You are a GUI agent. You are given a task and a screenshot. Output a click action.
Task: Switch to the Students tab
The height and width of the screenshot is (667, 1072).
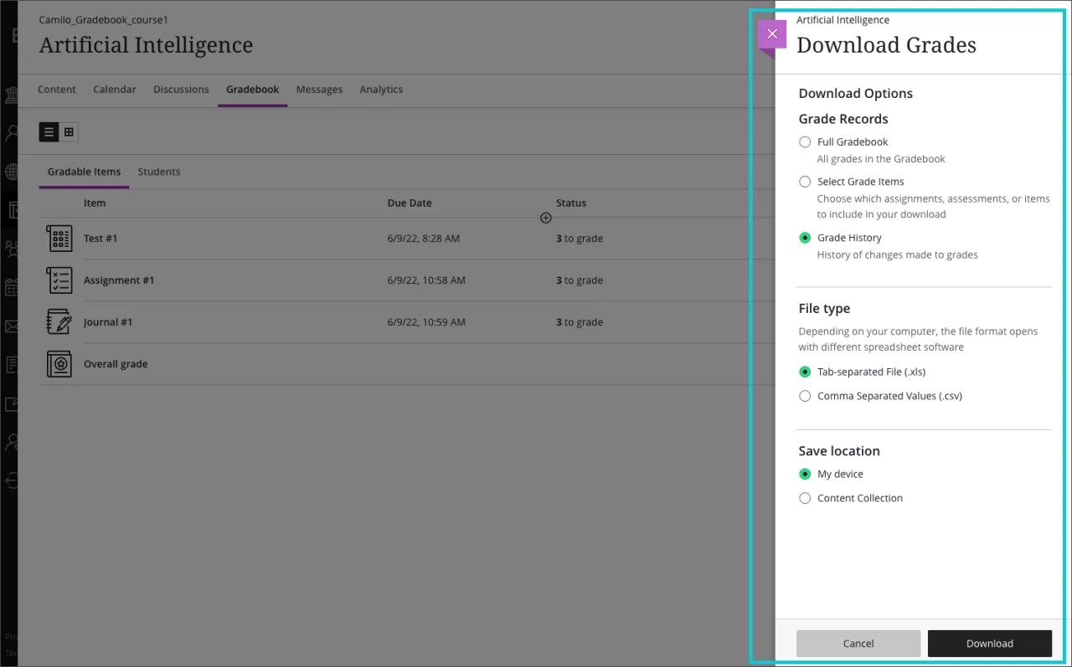[159, 172]
